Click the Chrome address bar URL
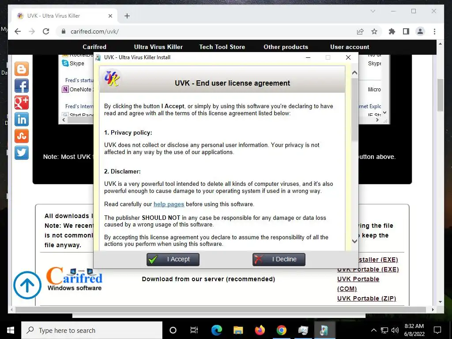Image resolution: width=452 pixels, height=339 pixels. click(x=94, y=31)
